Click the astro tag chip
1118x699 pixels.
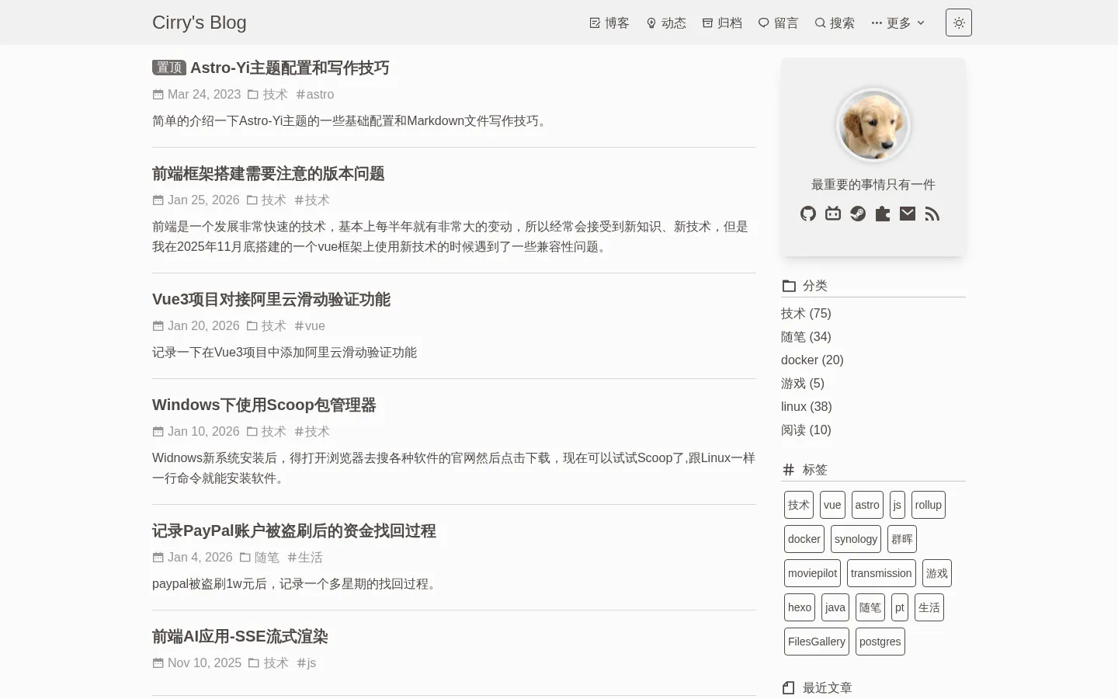pyautogui.click(x=867, y=505)
